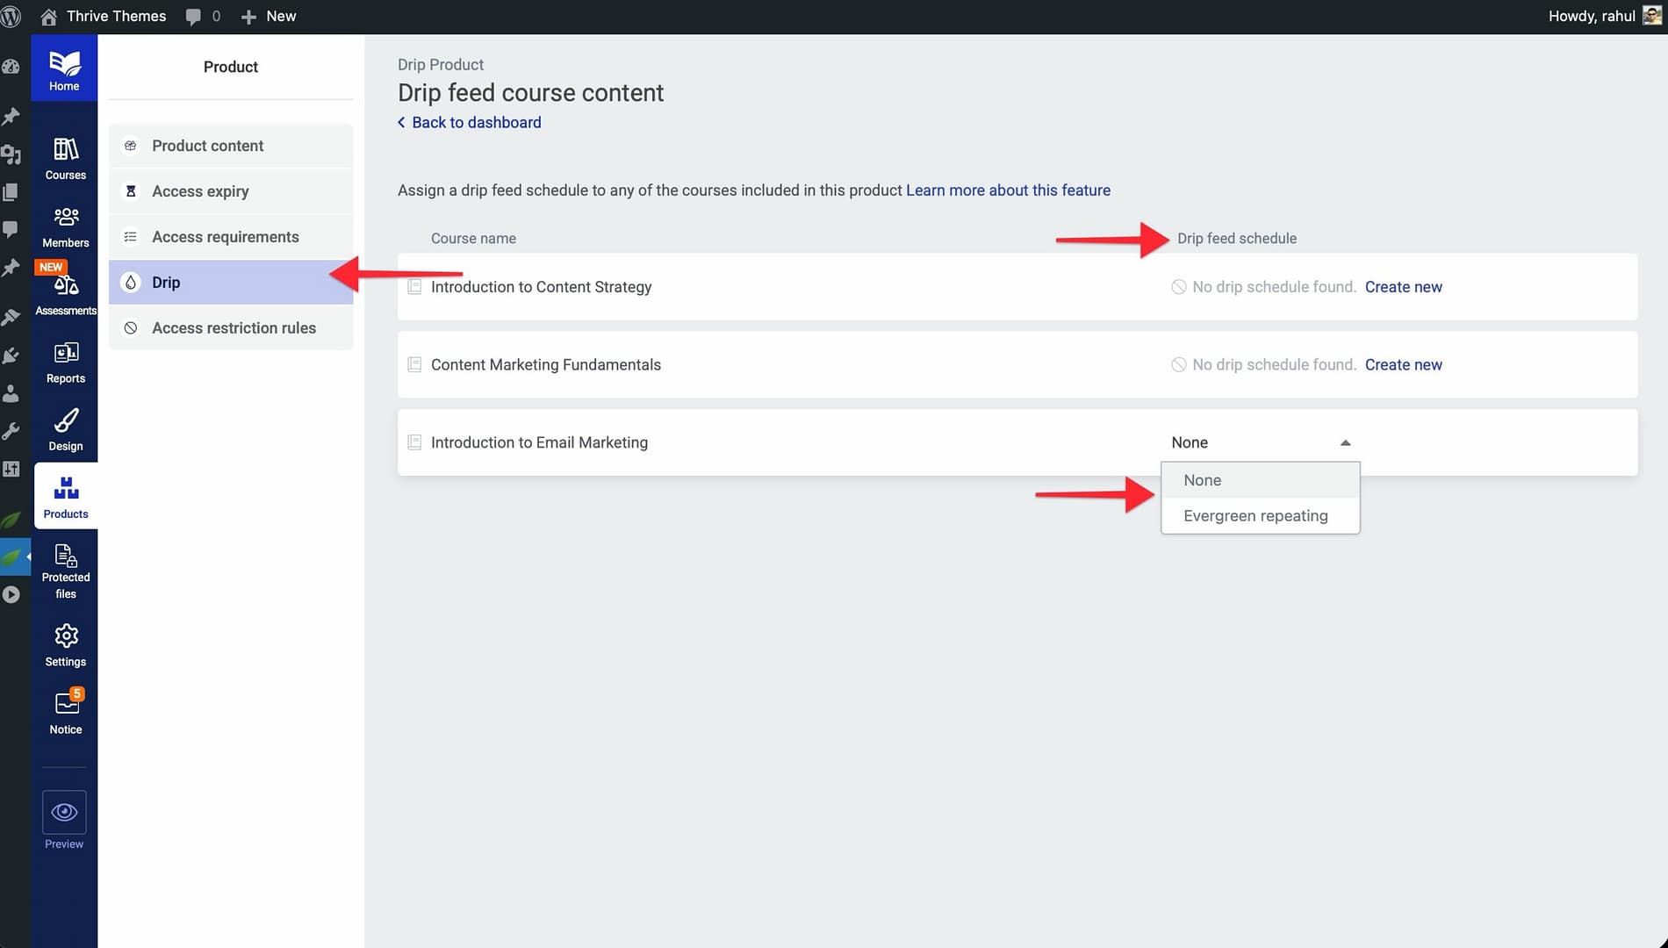Click the New button in admin bar
This screenshot has width=1668, height=948.
click(x=270, y=16)
